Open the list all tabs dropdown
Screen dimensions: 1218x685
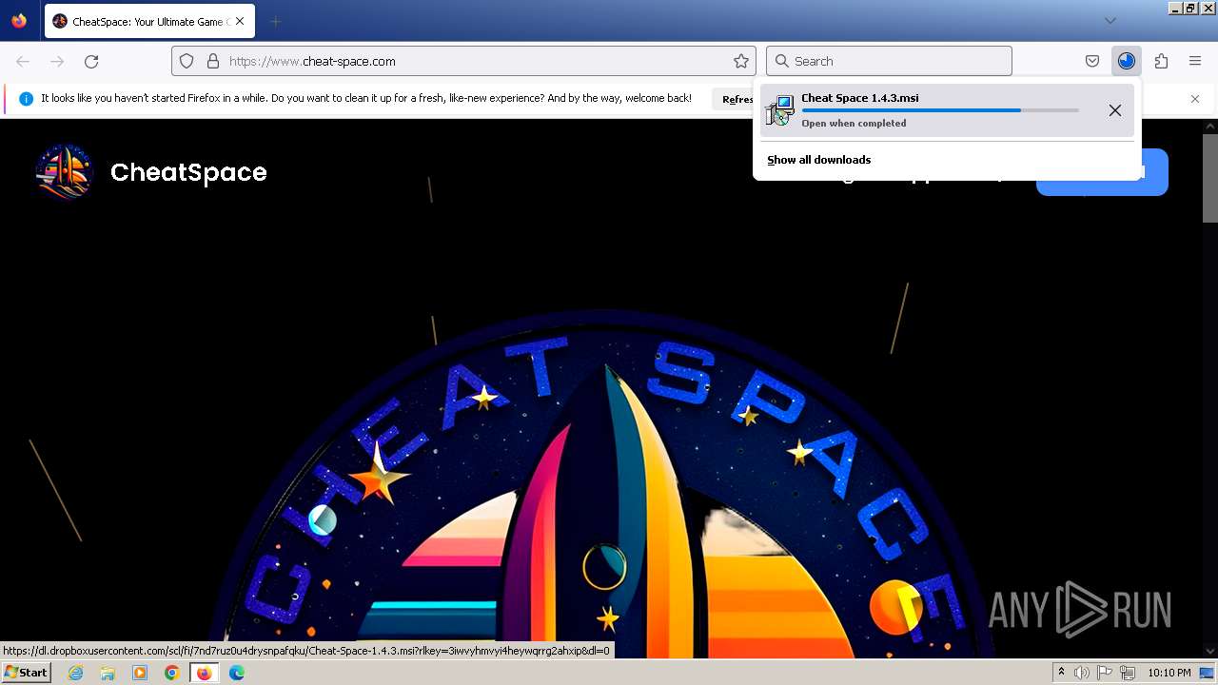1110,21
